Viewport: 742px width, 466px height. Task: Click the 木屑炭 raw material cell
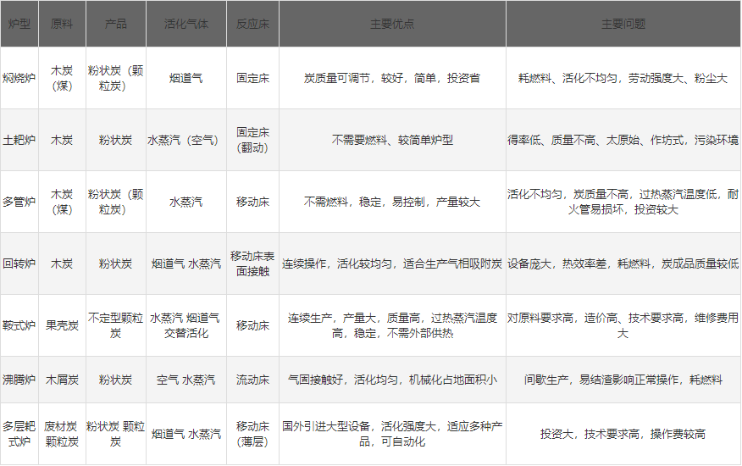tap(62, 380)
